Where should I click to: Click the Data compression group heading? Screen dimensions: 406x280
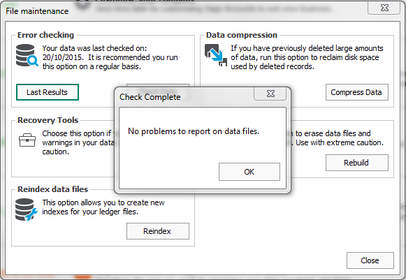pyautogui.click(x=242, y=35)
